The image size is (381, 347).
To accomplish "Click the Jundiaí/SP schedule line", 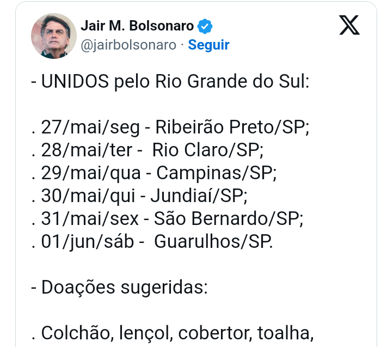I will click(139, 196).
